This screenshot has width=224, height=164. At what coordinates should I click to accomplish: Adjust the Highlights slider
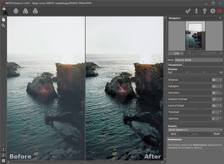coord(195,89)
